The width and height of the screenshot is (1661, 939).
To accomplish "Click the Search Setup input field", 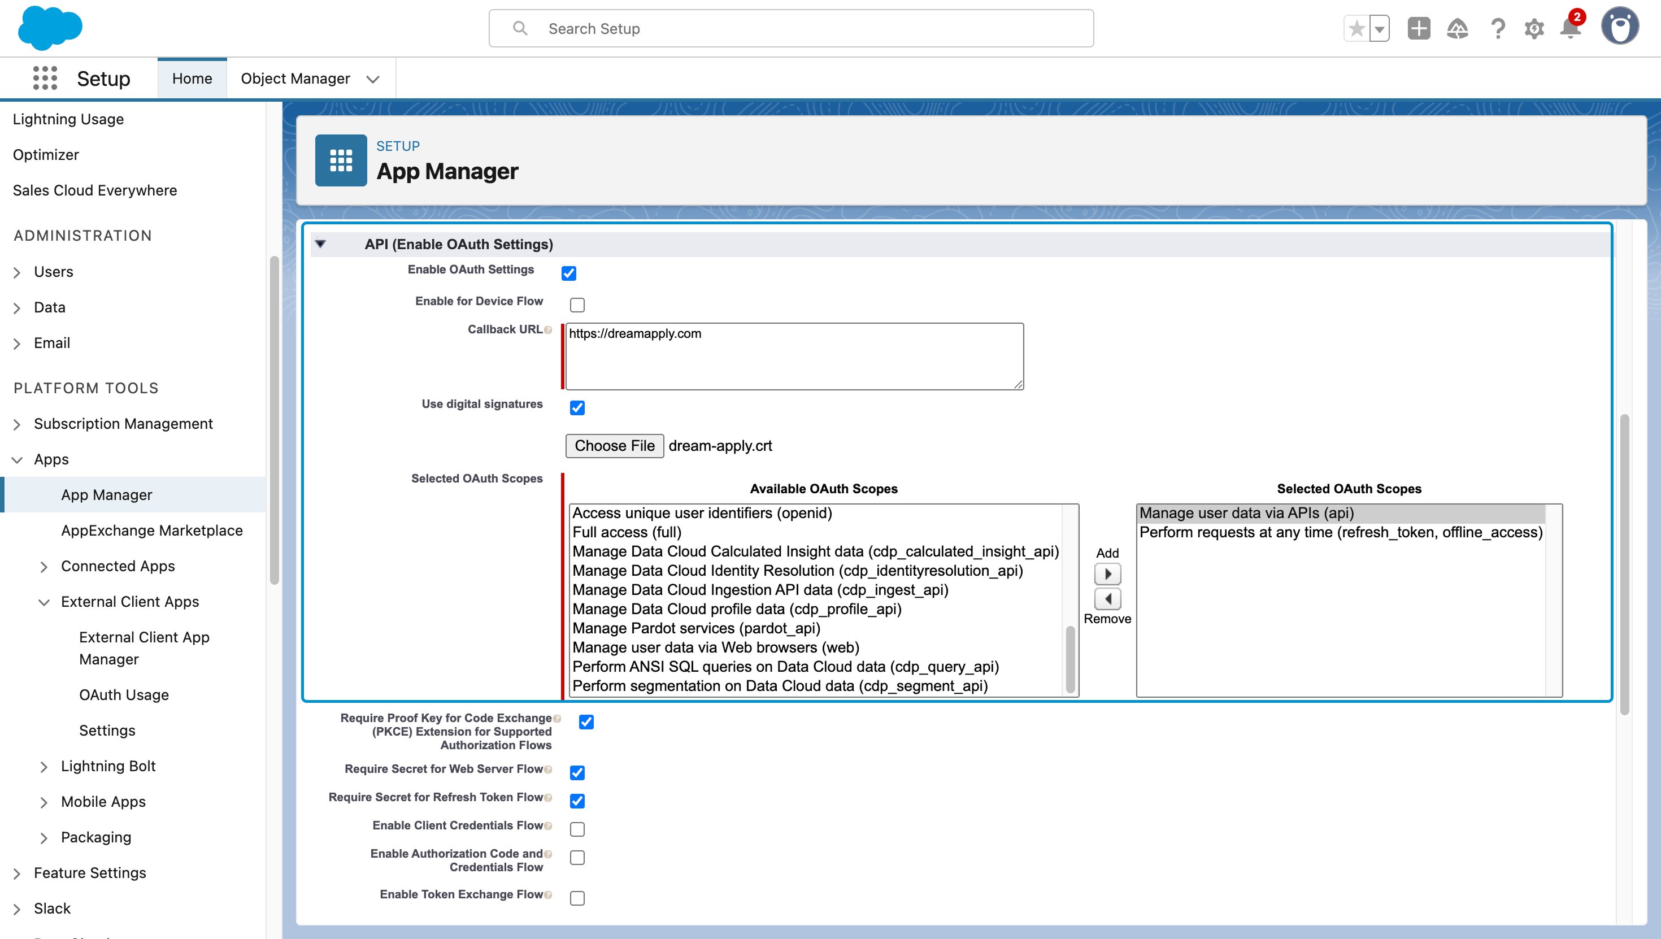I will point(791,28).
